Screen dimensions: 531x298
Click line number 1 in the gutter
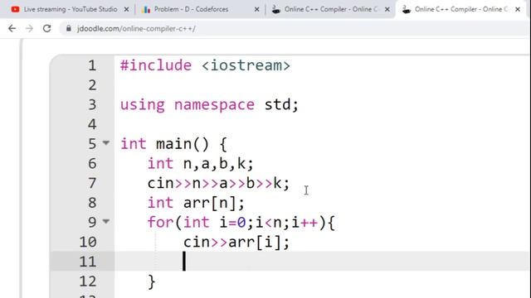[x=92, y=65]
